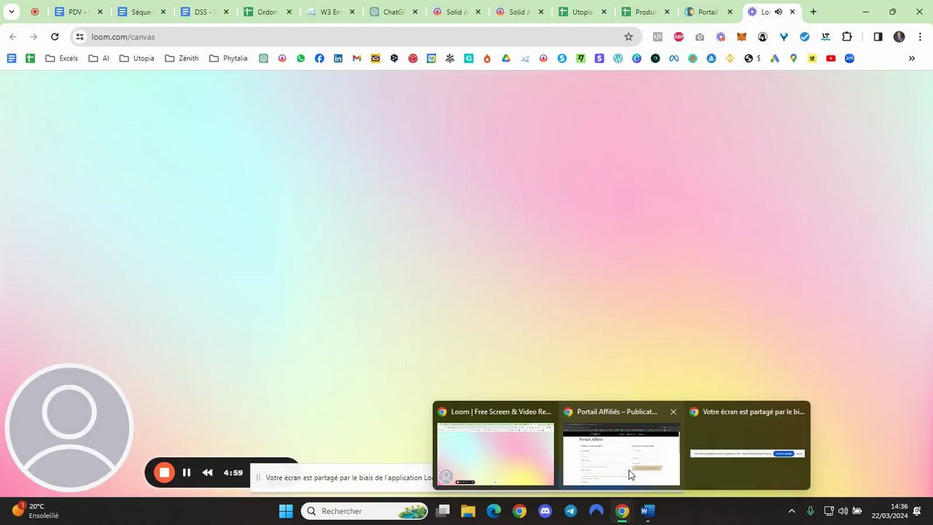
Task: Open the Extensions puzzle menu
Action: tap(847, 36)
